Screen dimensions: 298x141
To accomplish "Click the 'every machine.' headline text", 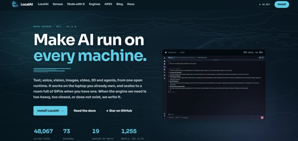I will 90,56.
